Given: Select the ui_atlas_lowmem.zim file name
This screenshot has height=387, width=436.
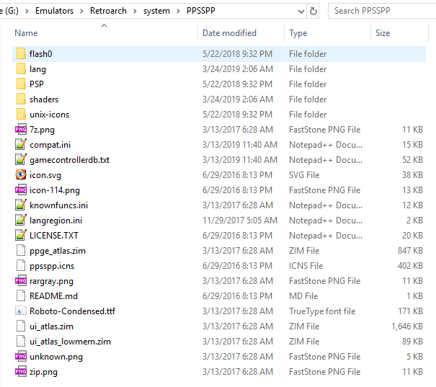Looking at the screenshot, I should [70, 342].
